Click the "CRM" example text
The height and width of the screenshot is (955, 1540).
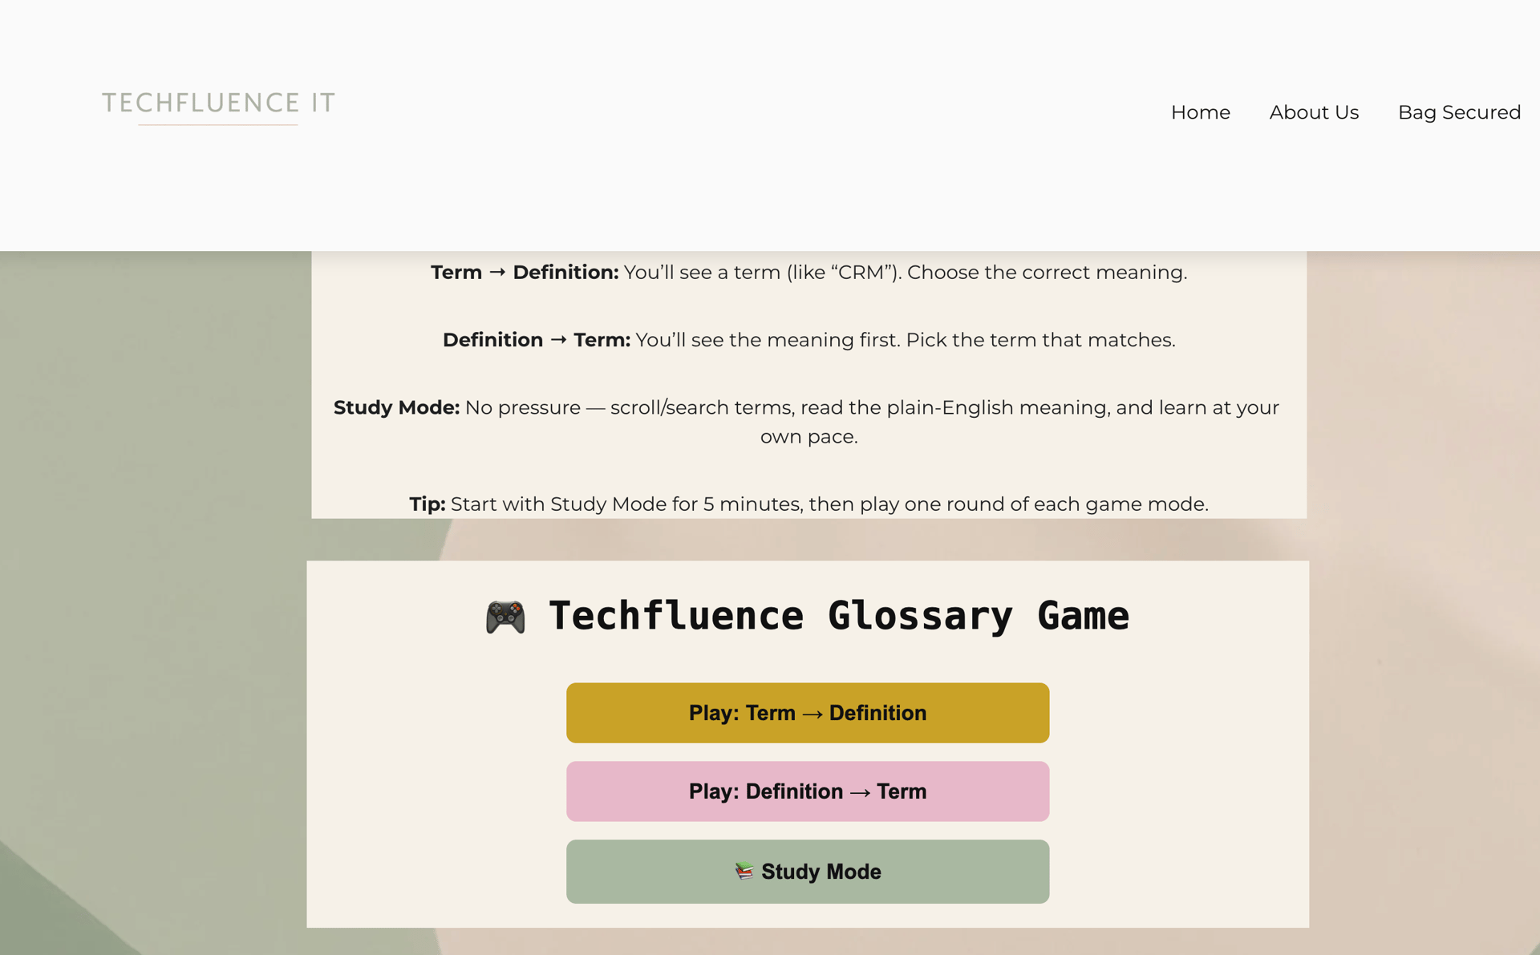(861, 273)
